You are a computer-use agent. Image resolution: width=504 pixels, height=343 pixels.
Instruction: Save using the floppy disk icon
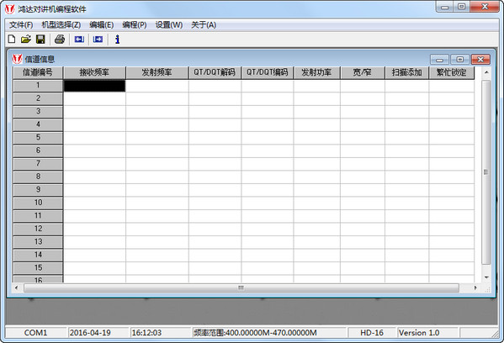(40, 40)
